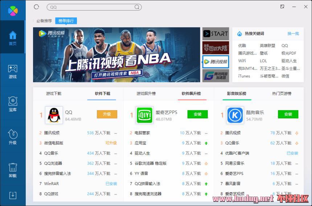
Task: Click the refresh icon beside the search box
Action: (x=36, y=7)
